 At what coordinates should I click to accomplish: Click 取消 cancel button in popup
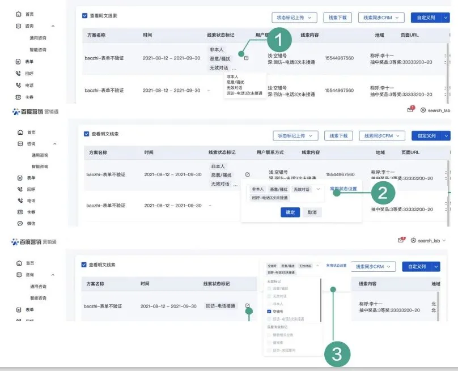(312, 212)
